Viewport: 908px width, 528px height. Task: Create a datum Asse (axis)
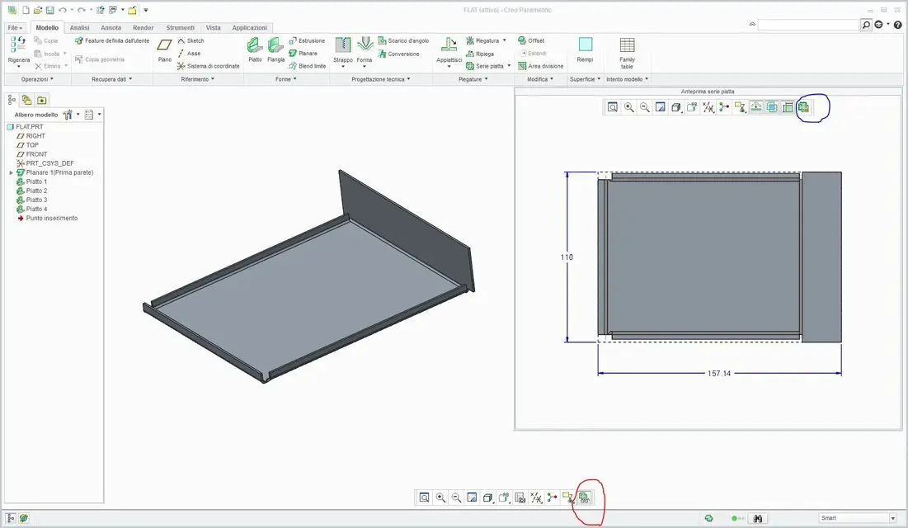[x=189, y=54]
